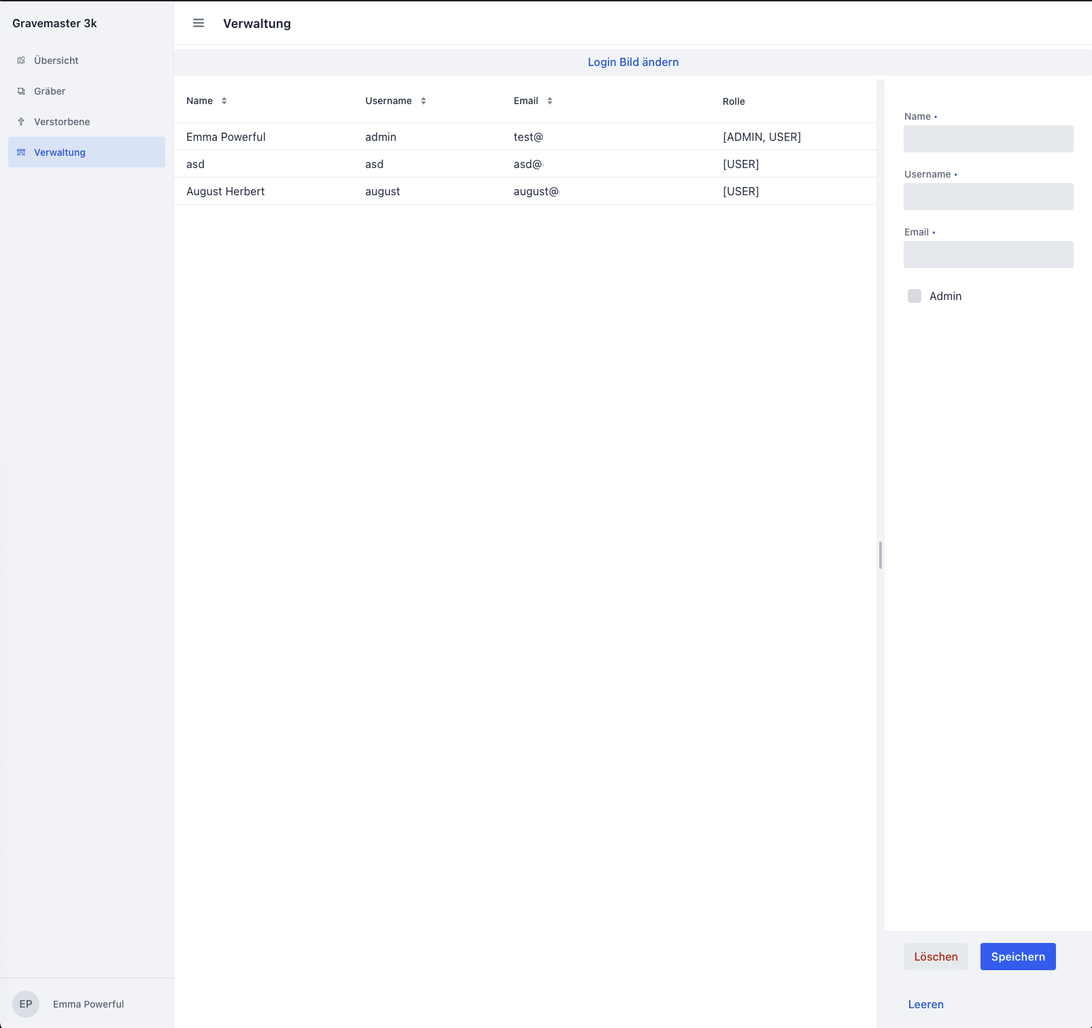Screen dimensions: 1092x1028
Task: Click the Übersicht map icon in sidebar
Action: [x=21, y=61]
